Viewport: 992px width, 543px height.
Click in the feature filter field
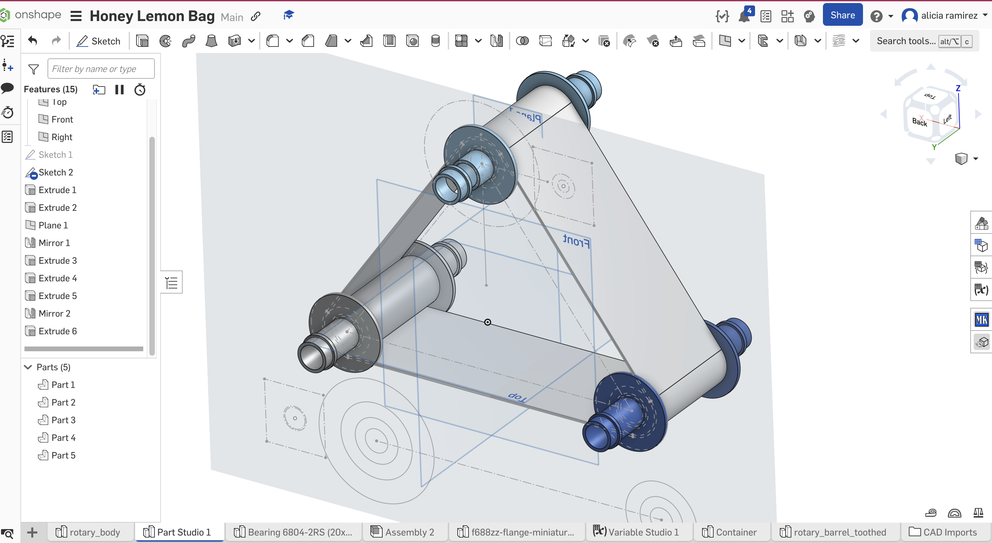pos(101,69)
